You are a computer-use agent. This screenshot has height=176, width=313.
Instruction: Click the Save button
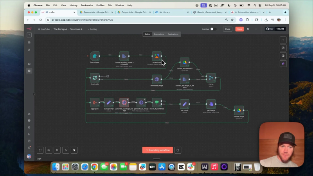click(x=239, y=29)
